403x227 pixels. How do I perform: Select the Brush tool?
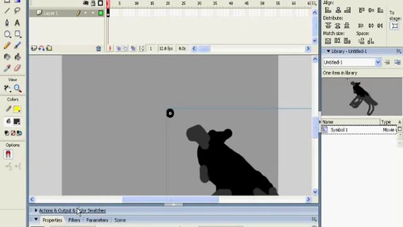17,45
